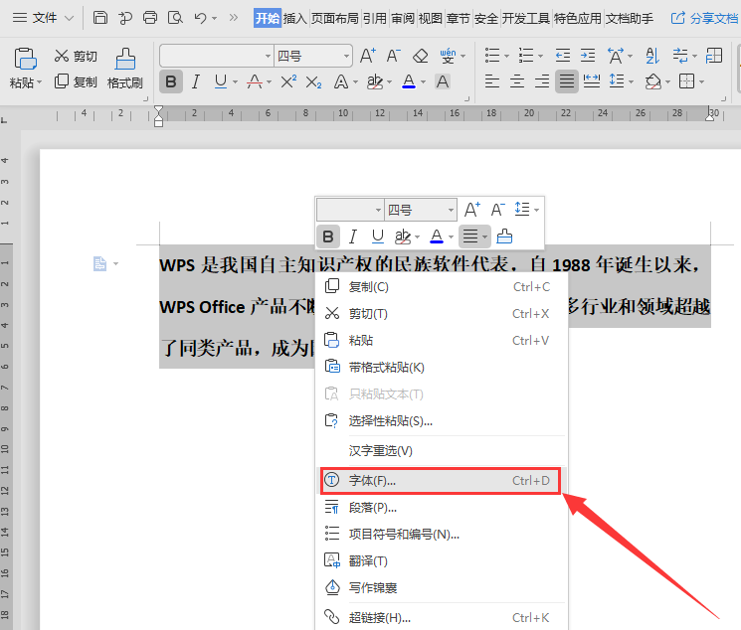
Task: Click the Save icon in quick access toolbar
Action: [100, 18]
